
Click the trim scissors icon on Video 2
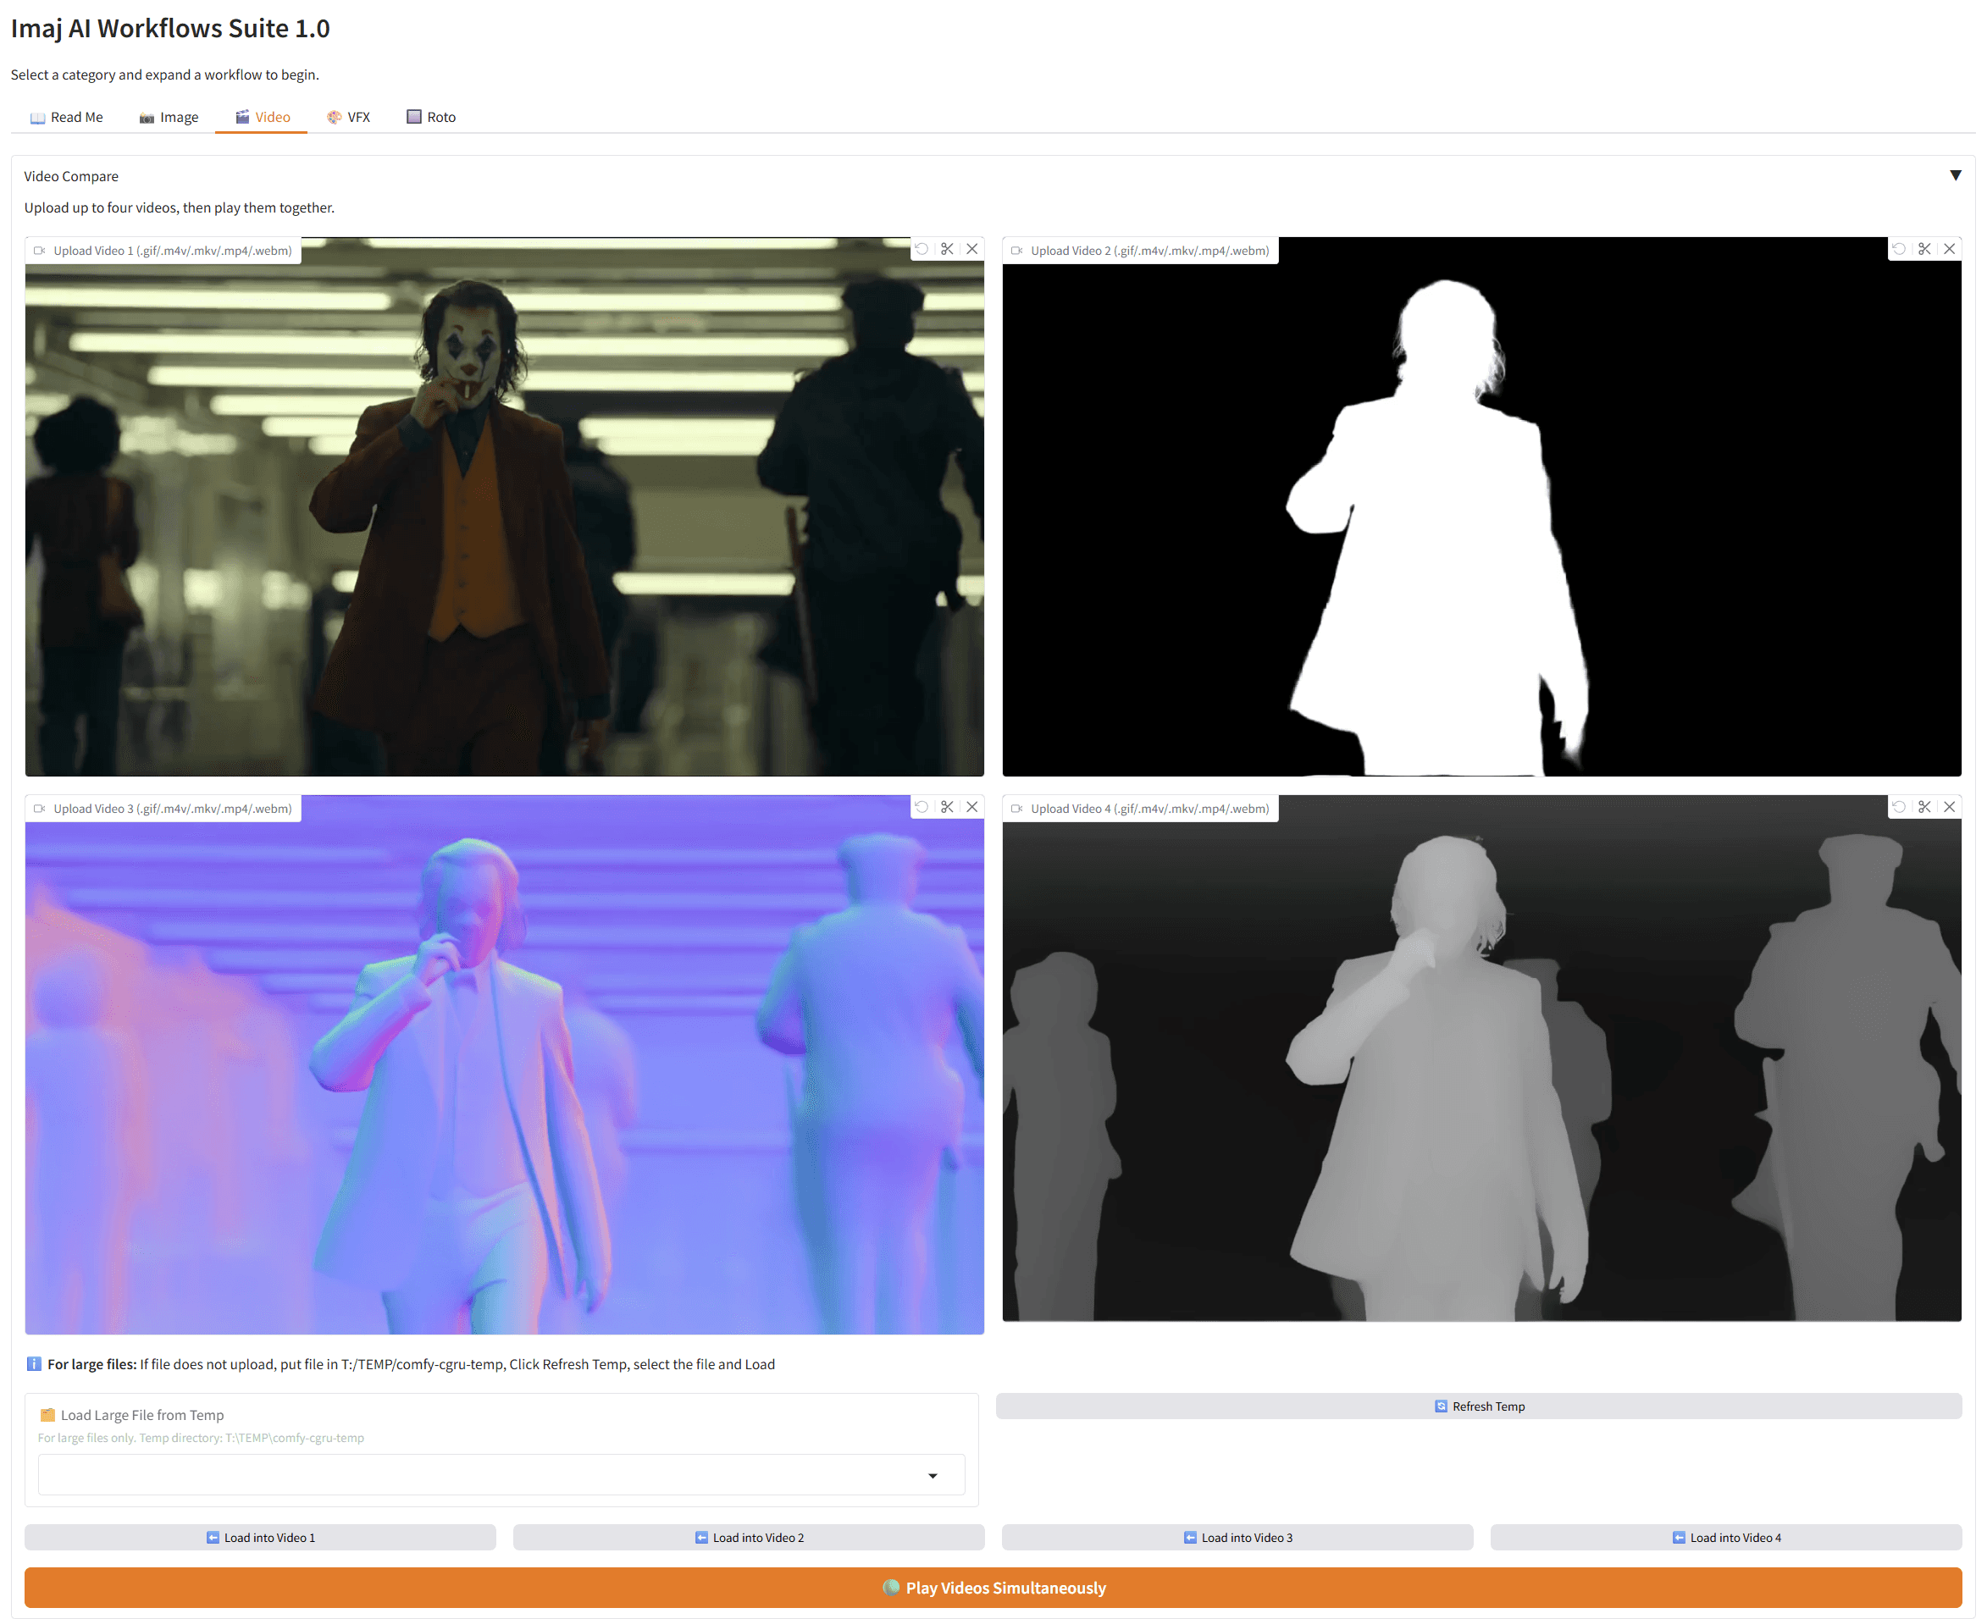tap(1924, 249)
